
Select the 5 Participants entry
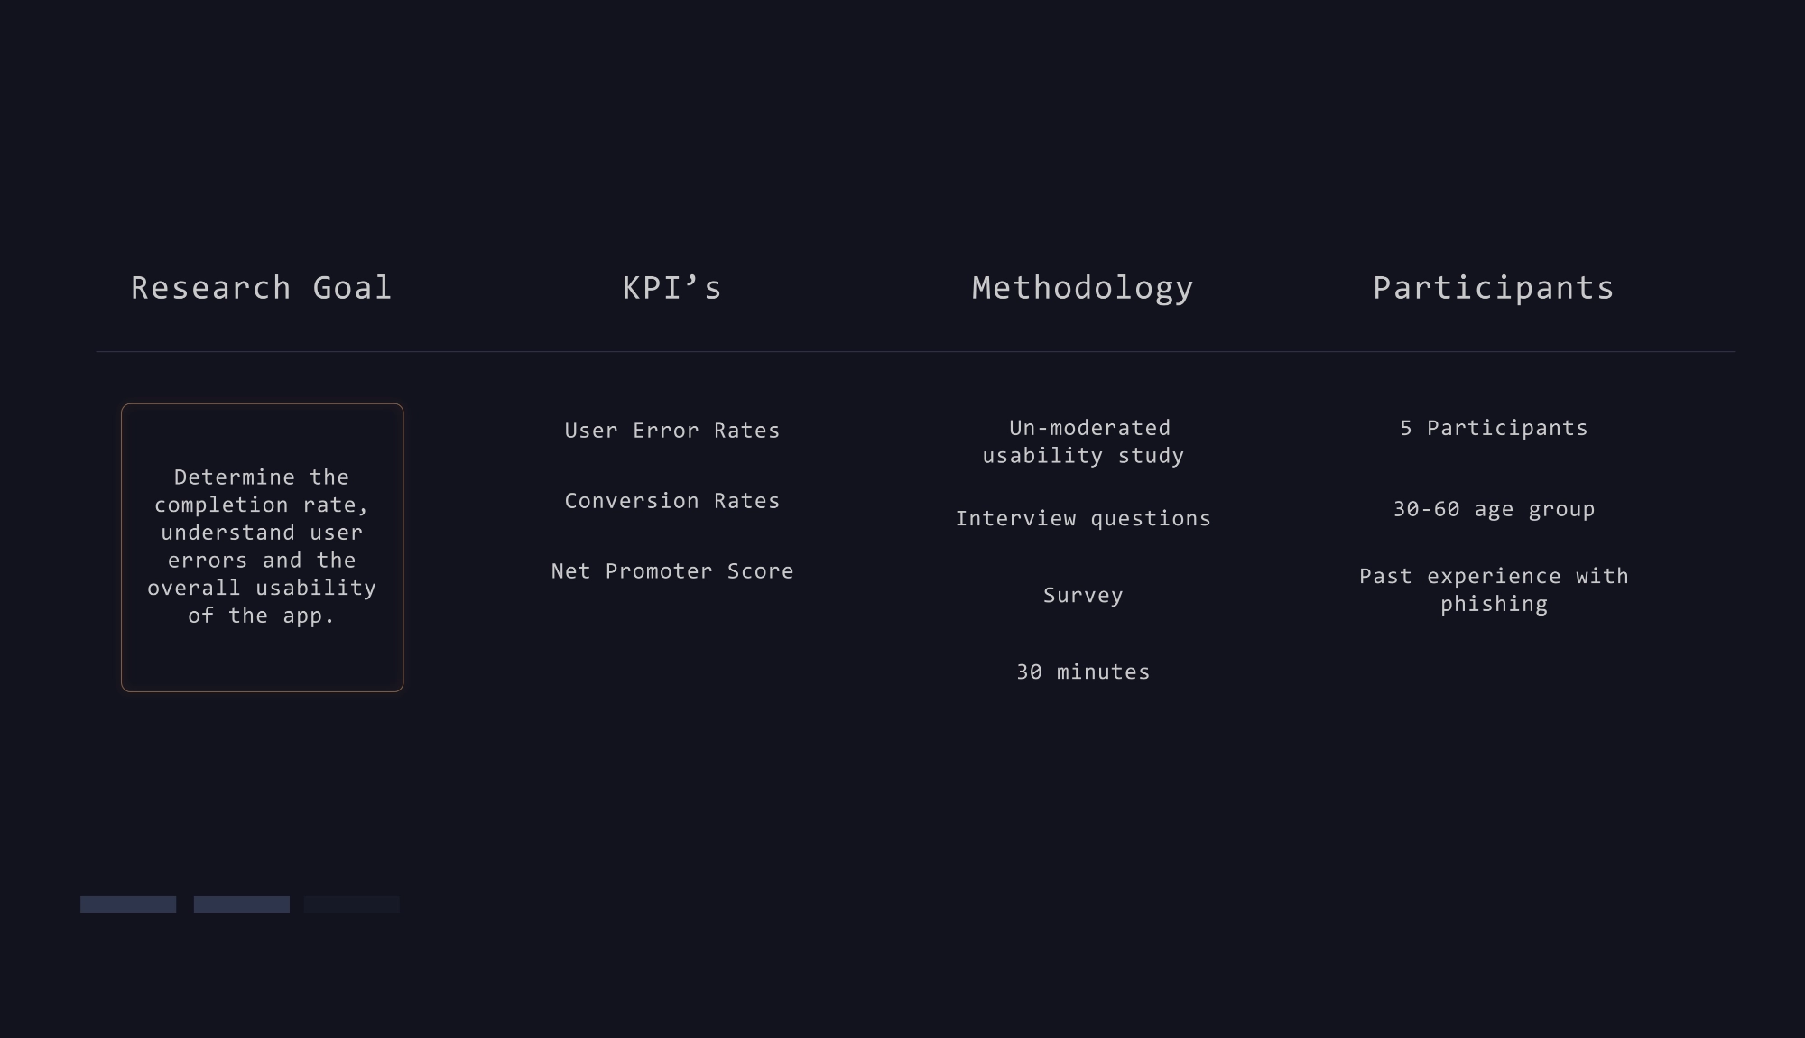tap(1493, 428)
